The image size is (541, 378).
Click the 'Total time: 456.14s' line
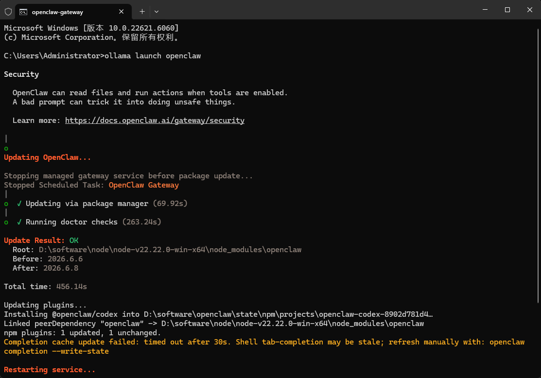[x=45, y=287]
